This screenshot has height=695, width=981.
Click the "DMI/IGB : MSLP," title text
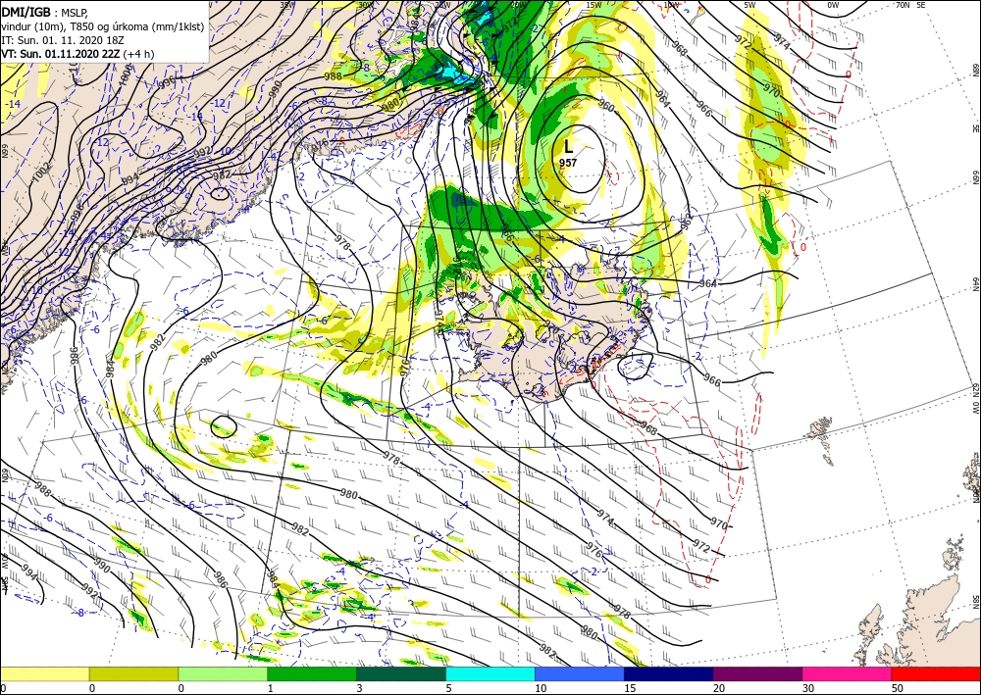[44, 12]
